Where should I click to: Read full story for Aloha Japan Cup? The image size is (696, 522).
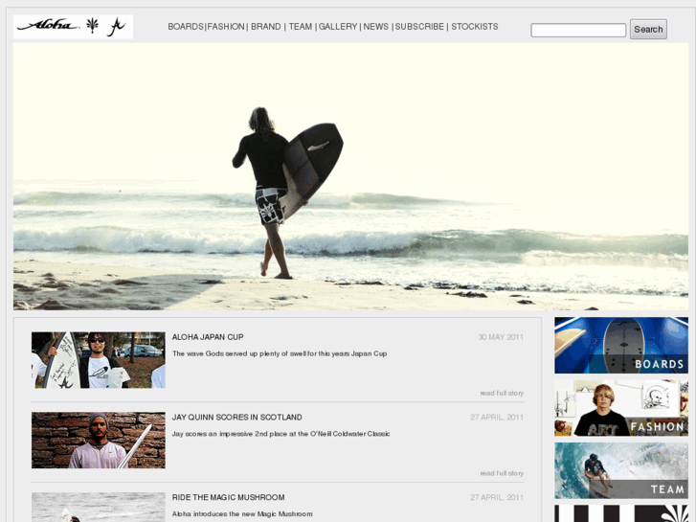(502, 393)
